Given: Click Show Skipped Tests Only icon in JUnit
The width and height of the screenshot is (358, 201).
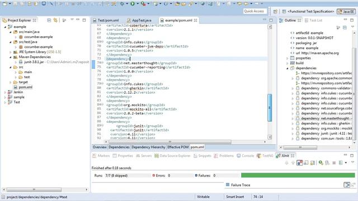Looking at the screenshot, I should (306, 162).
